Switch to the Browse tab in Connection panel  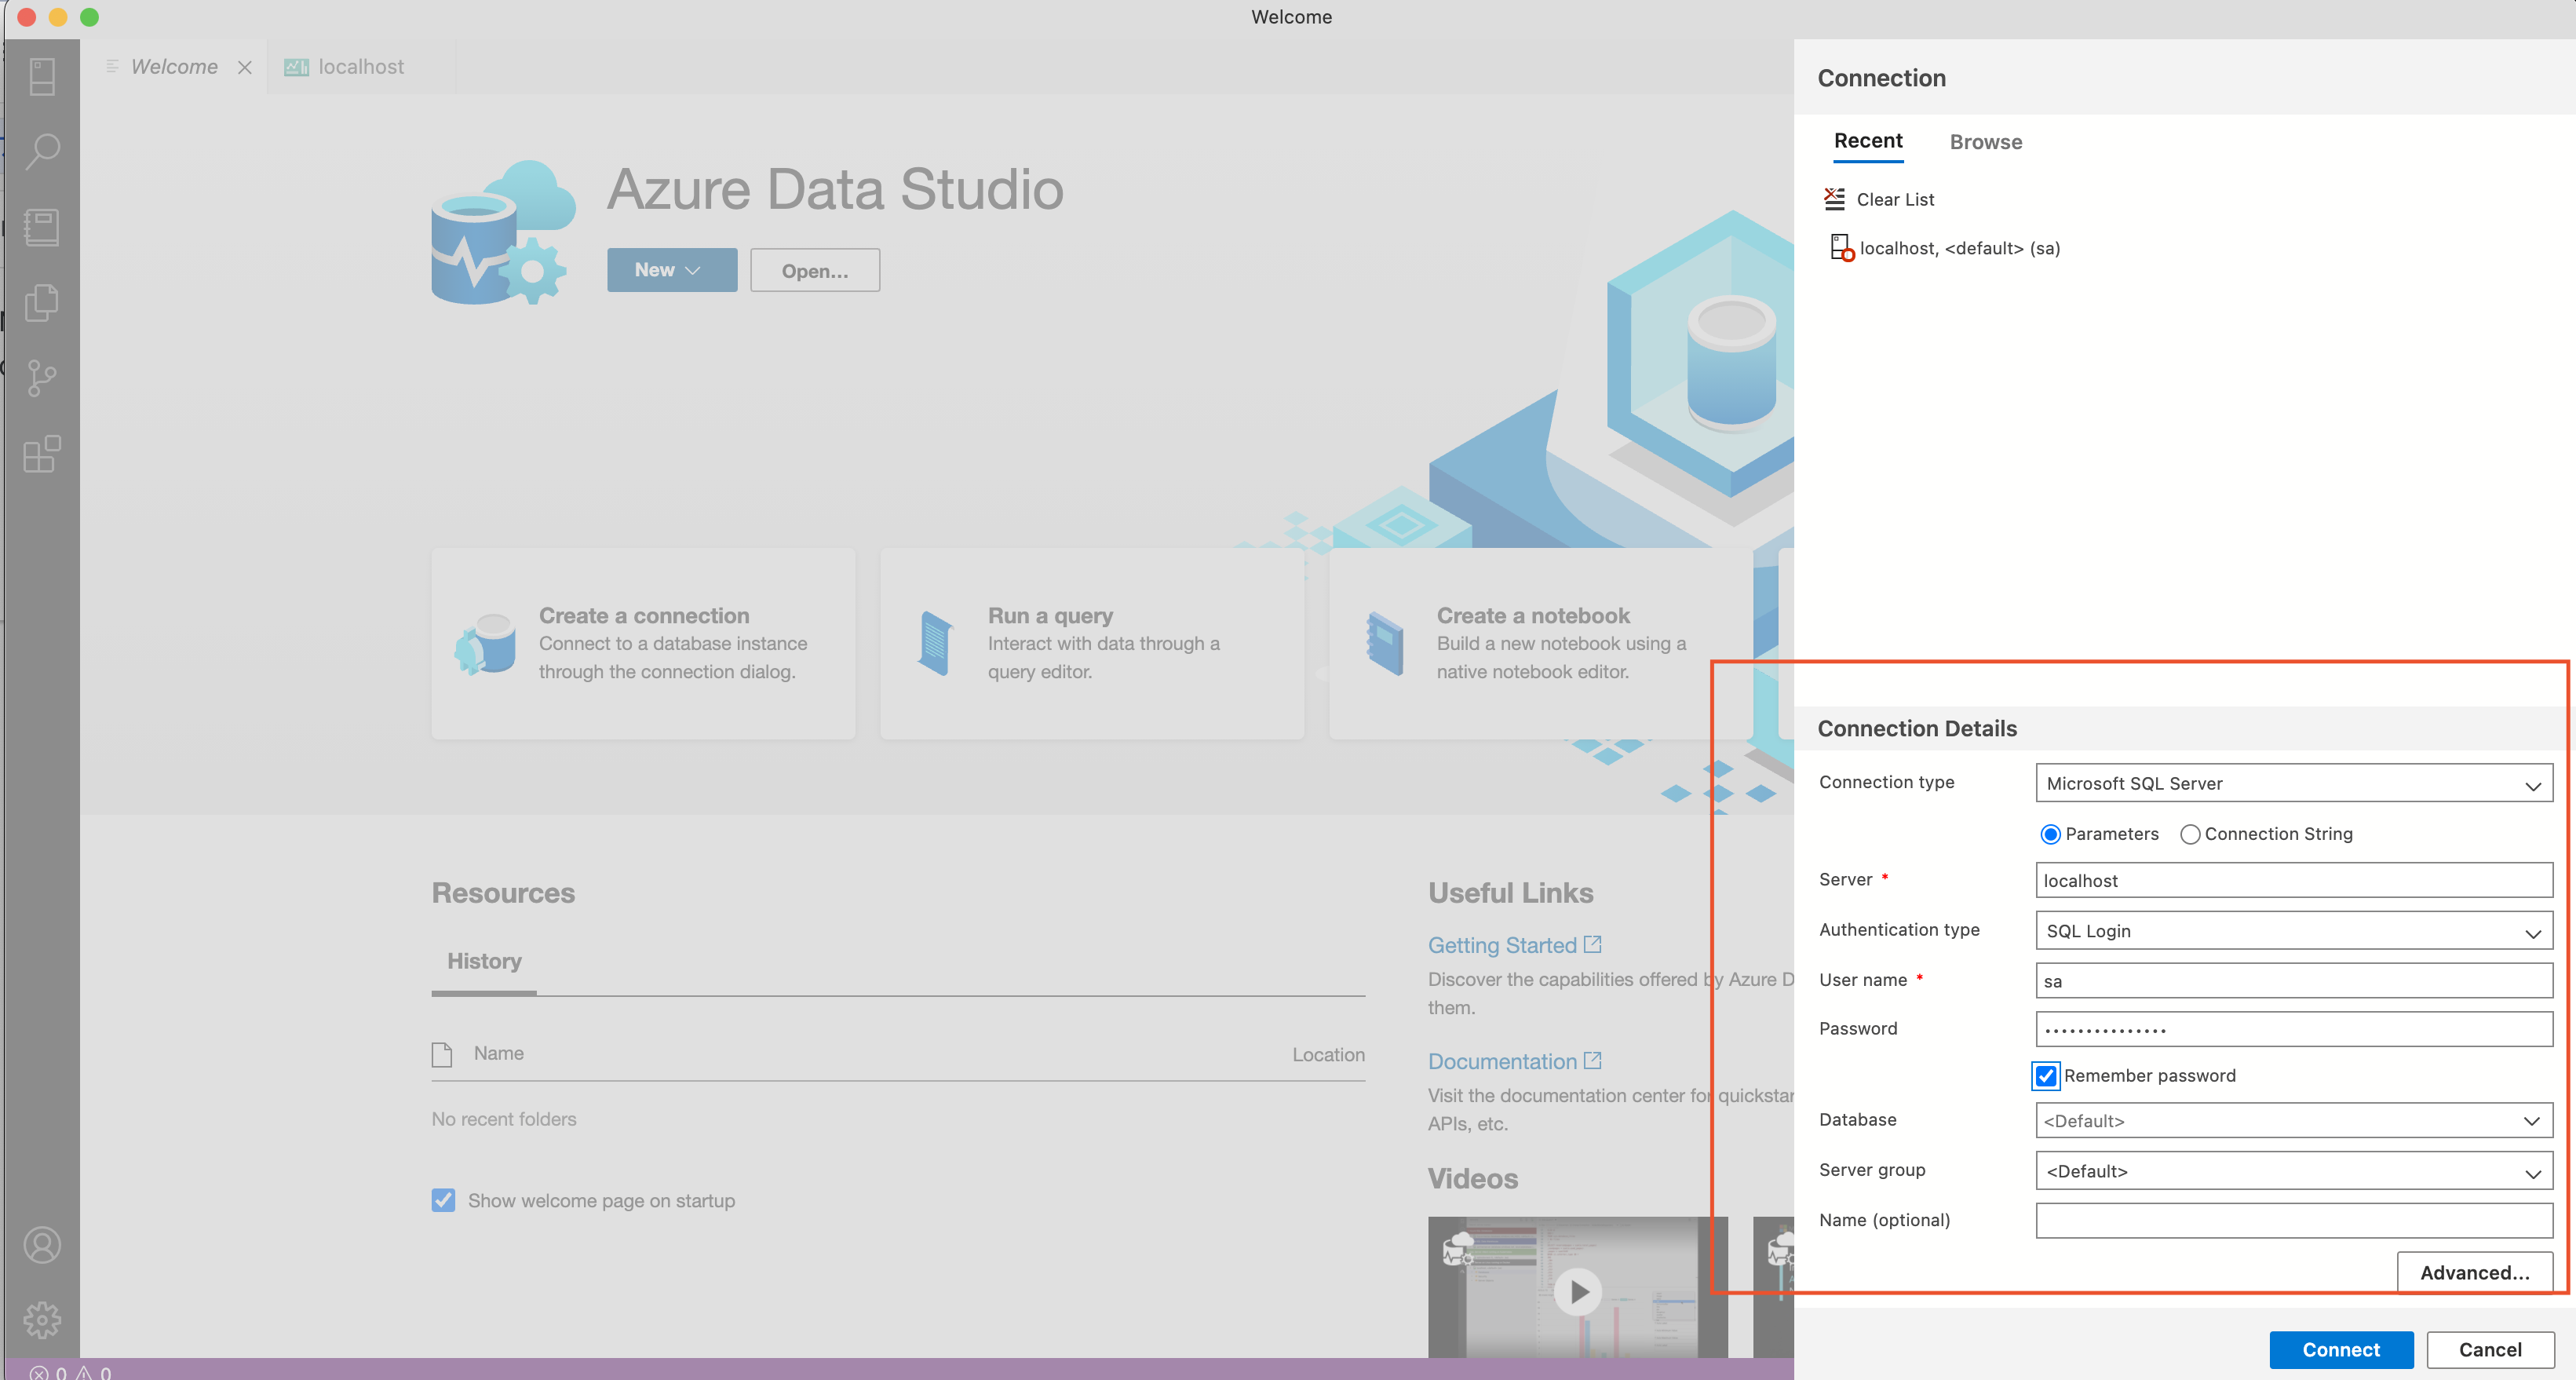[1985, 141]
